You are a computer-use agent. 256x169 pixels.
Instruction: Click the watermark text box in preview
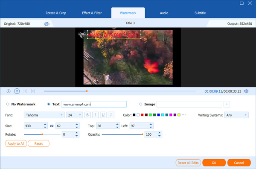pos(114,35)
